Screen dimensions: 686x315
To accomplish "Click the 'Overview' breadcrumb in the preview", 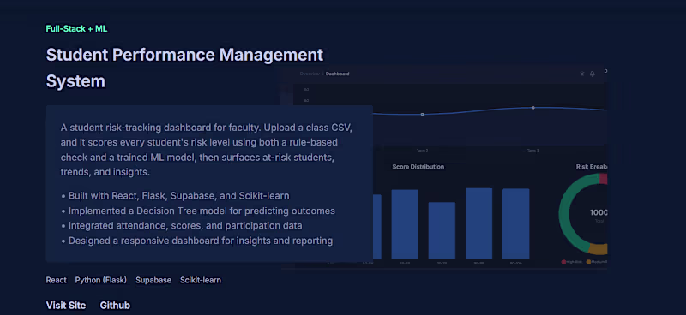I will (310, 74).
